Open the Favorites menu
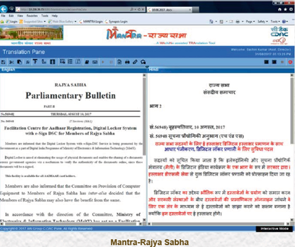Screen dimensions: 295x247 pyautogui.click(x=31, y=16)
